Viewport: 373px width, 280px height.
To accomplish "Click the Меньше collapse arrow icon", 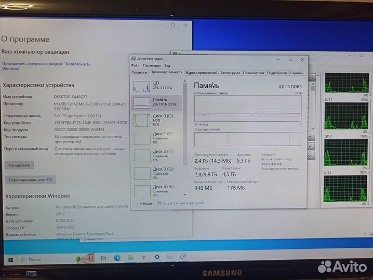I will (x=136, y=204).
